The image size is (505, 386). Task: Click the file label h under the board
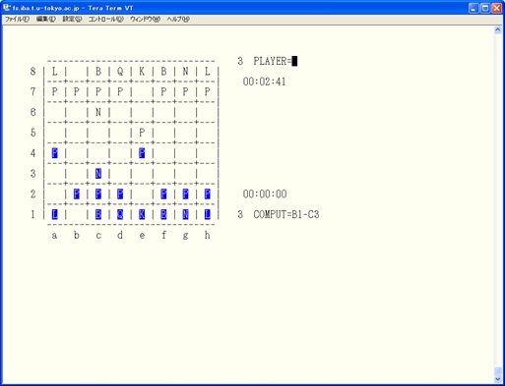(207, 235)
